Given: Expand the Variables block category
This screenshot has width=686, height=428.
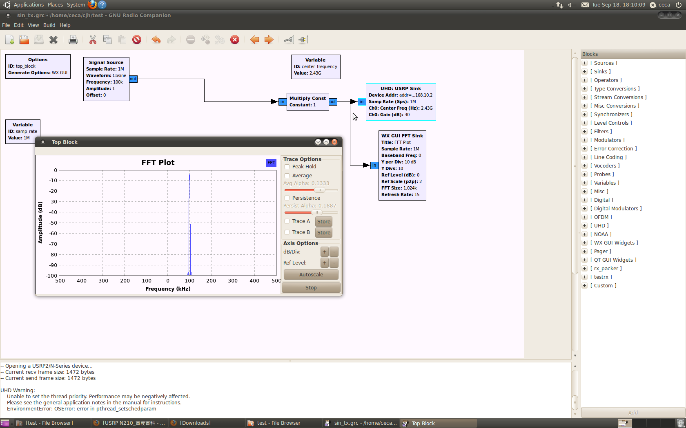Looking at the screenshot, I should click(x=585, y=183).
